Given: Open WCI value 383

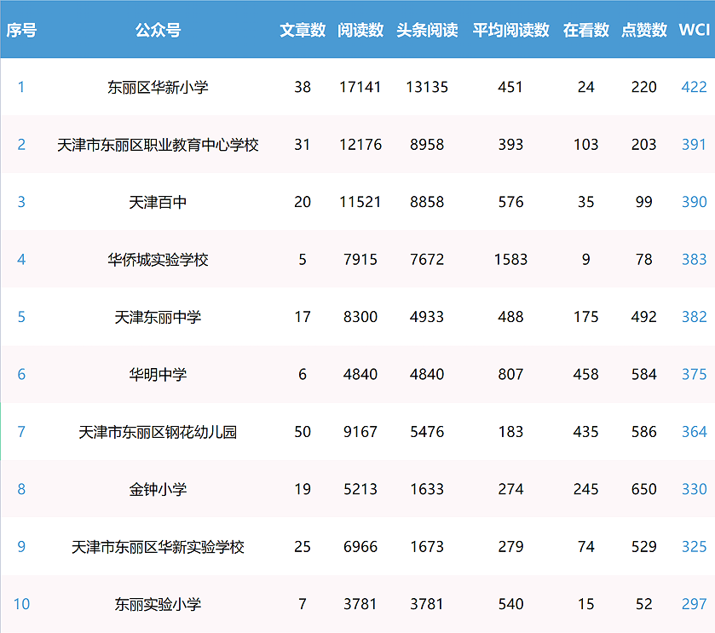Looking at the screenshot, I should click(694, 260).
